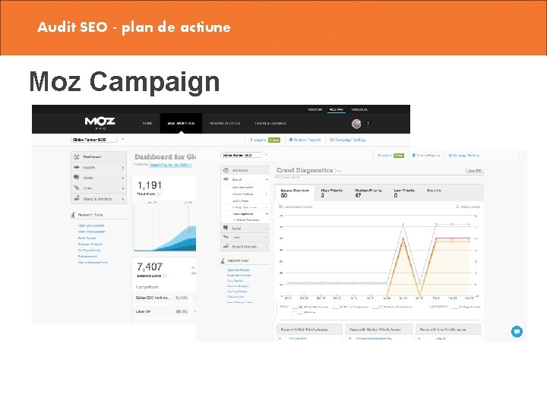Collapse the Search section arrow in front window

pyautogui.click(x=267, y=179)
